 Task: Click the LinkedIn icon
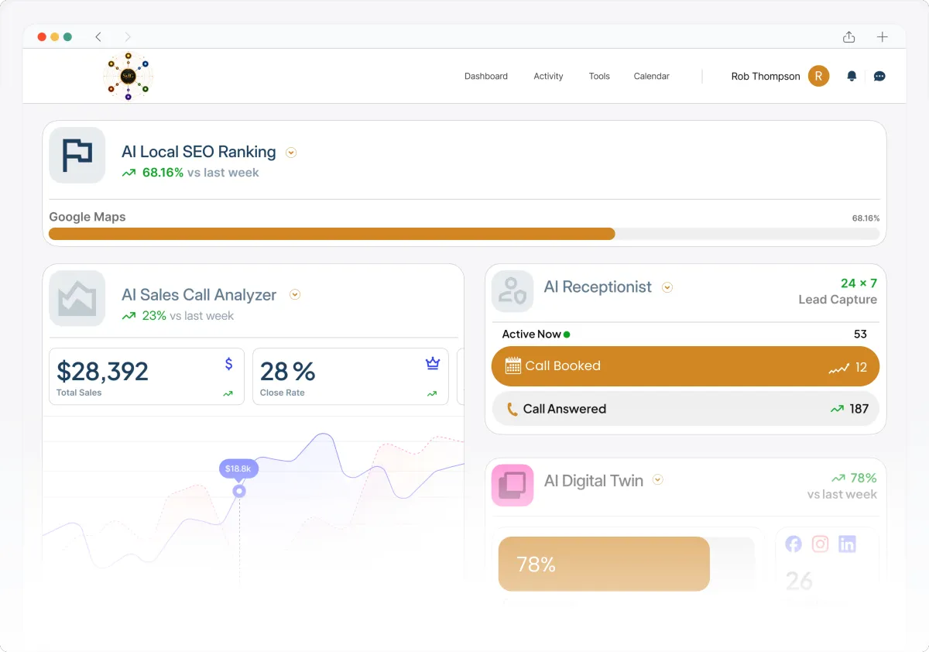848,544
